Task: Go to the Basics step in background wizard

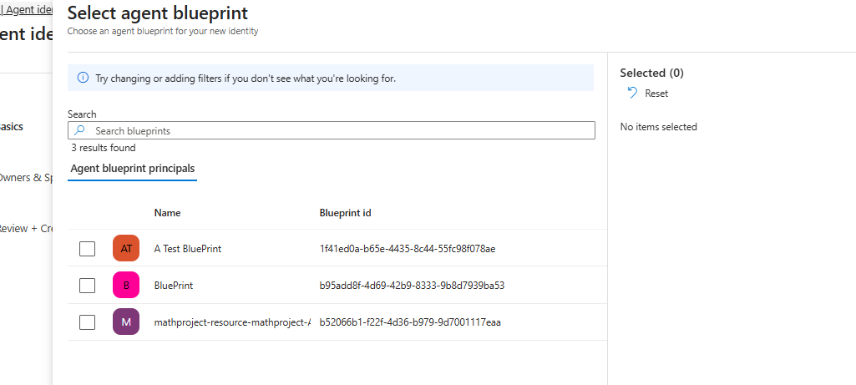Action: pyautogui.click(x=11, y=126)
